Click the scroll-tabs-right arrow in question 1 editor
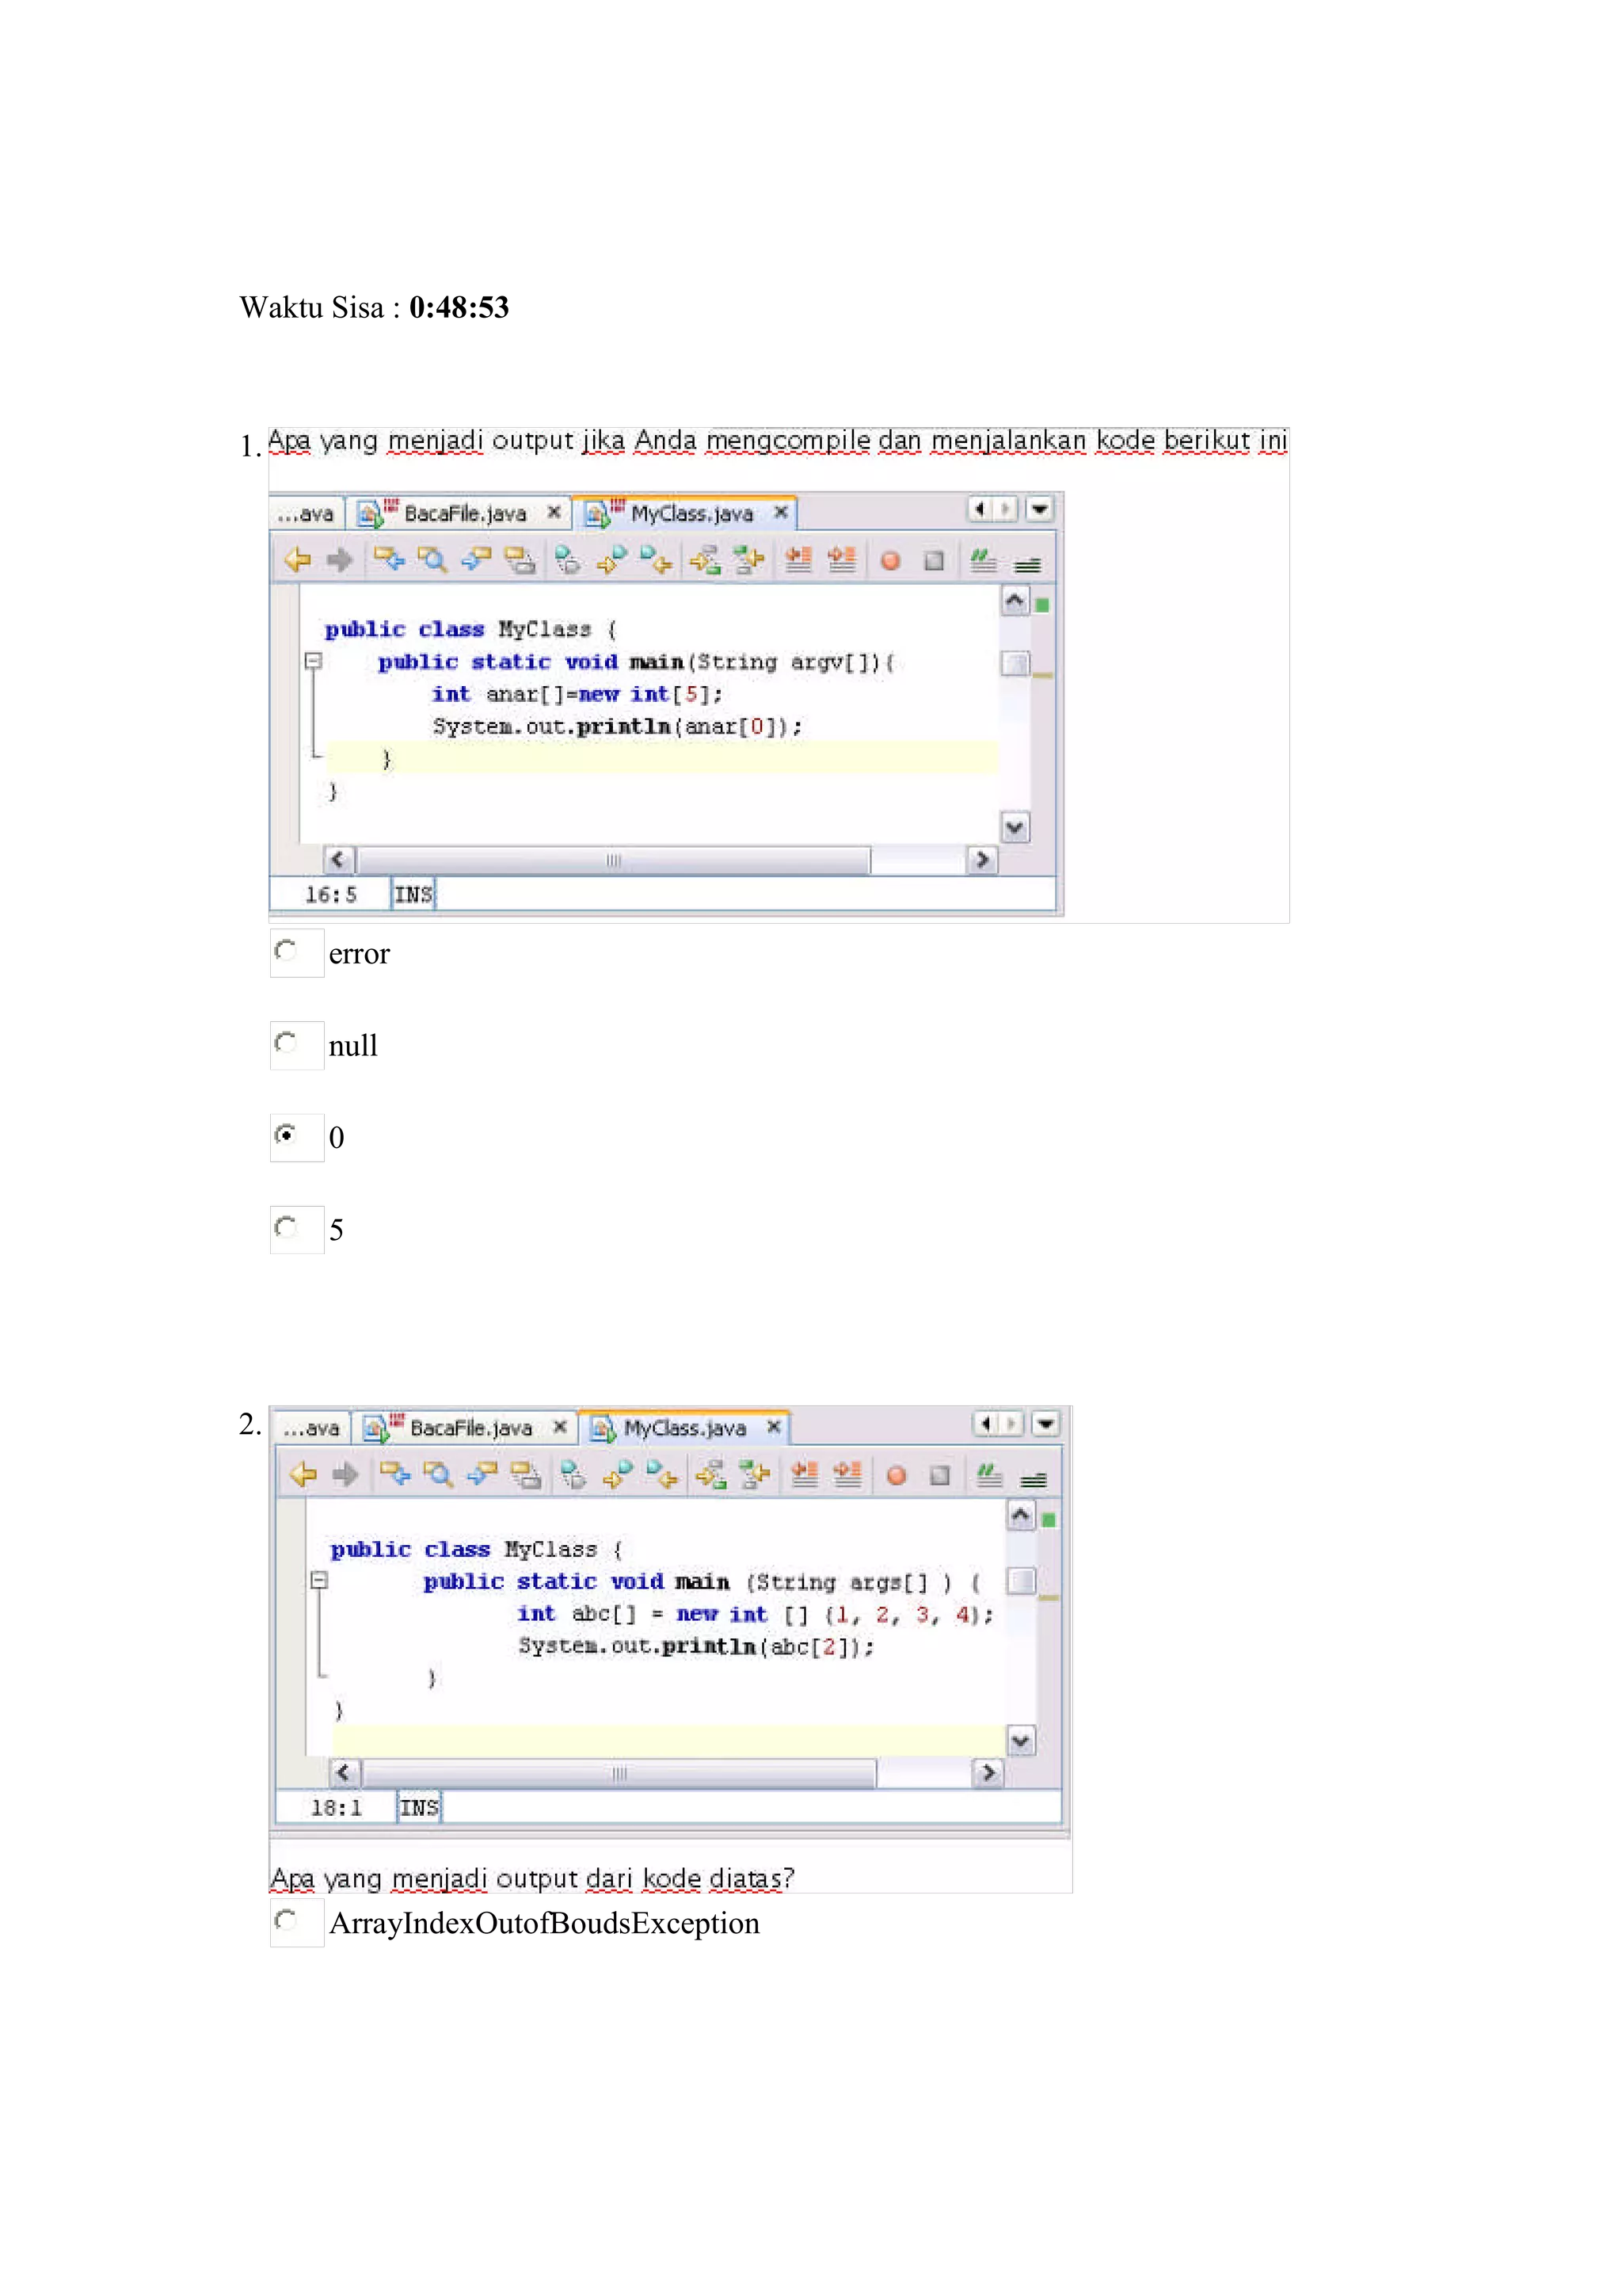The width and height of the screenshot is (1622, 2296). pyautogui.click(x=1005, y=509)
